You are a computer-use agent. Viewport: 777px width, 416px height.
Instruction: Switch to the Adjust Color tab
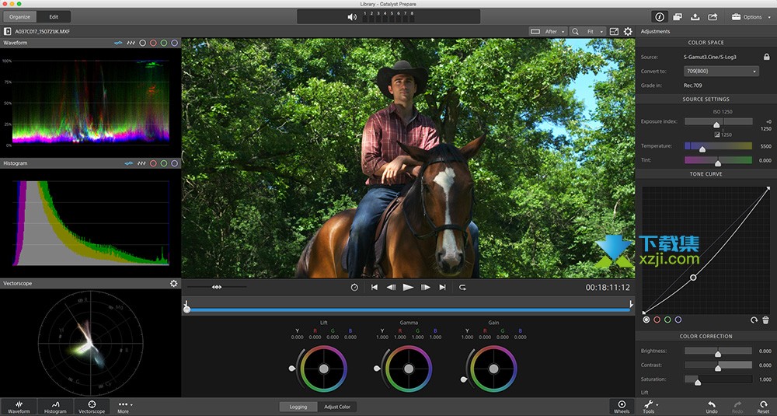tap(337, 407)
